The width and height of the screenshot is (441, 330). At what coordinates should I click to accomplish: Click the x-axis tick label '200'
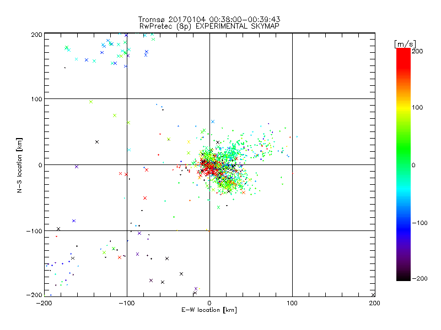(x=375, y=303)
